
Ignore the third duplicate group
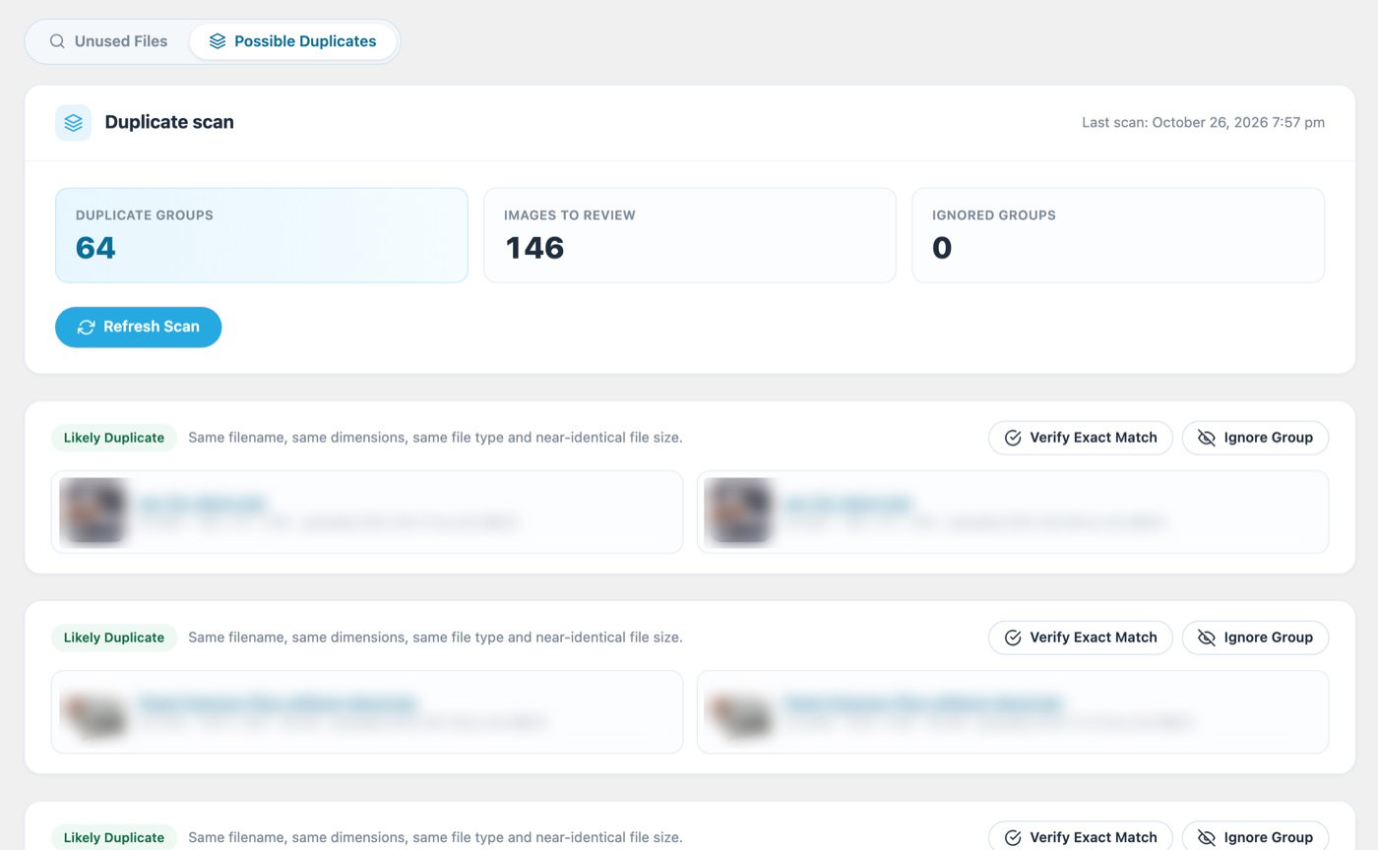pyautogui.click(x=1255, y=836)
